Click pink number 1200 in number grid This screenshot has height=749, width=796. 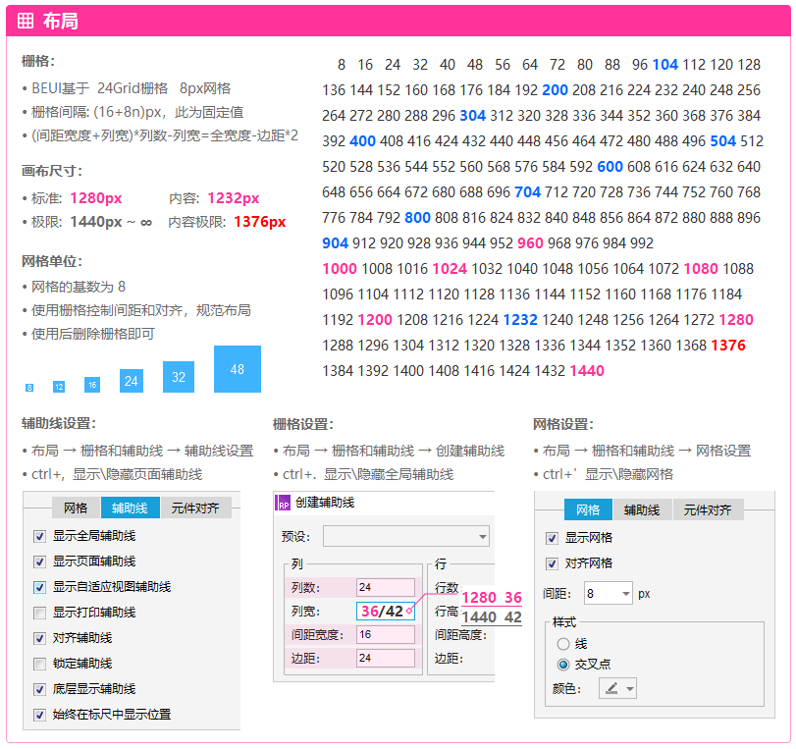375,319
